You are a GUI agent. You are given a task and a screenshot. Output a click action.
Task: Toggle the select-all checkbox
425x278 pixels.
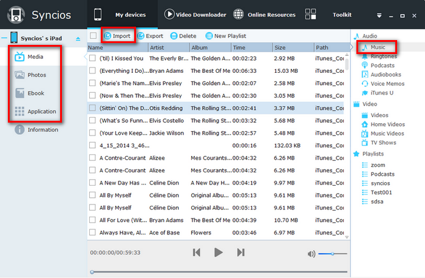click(x=93, y=36)
